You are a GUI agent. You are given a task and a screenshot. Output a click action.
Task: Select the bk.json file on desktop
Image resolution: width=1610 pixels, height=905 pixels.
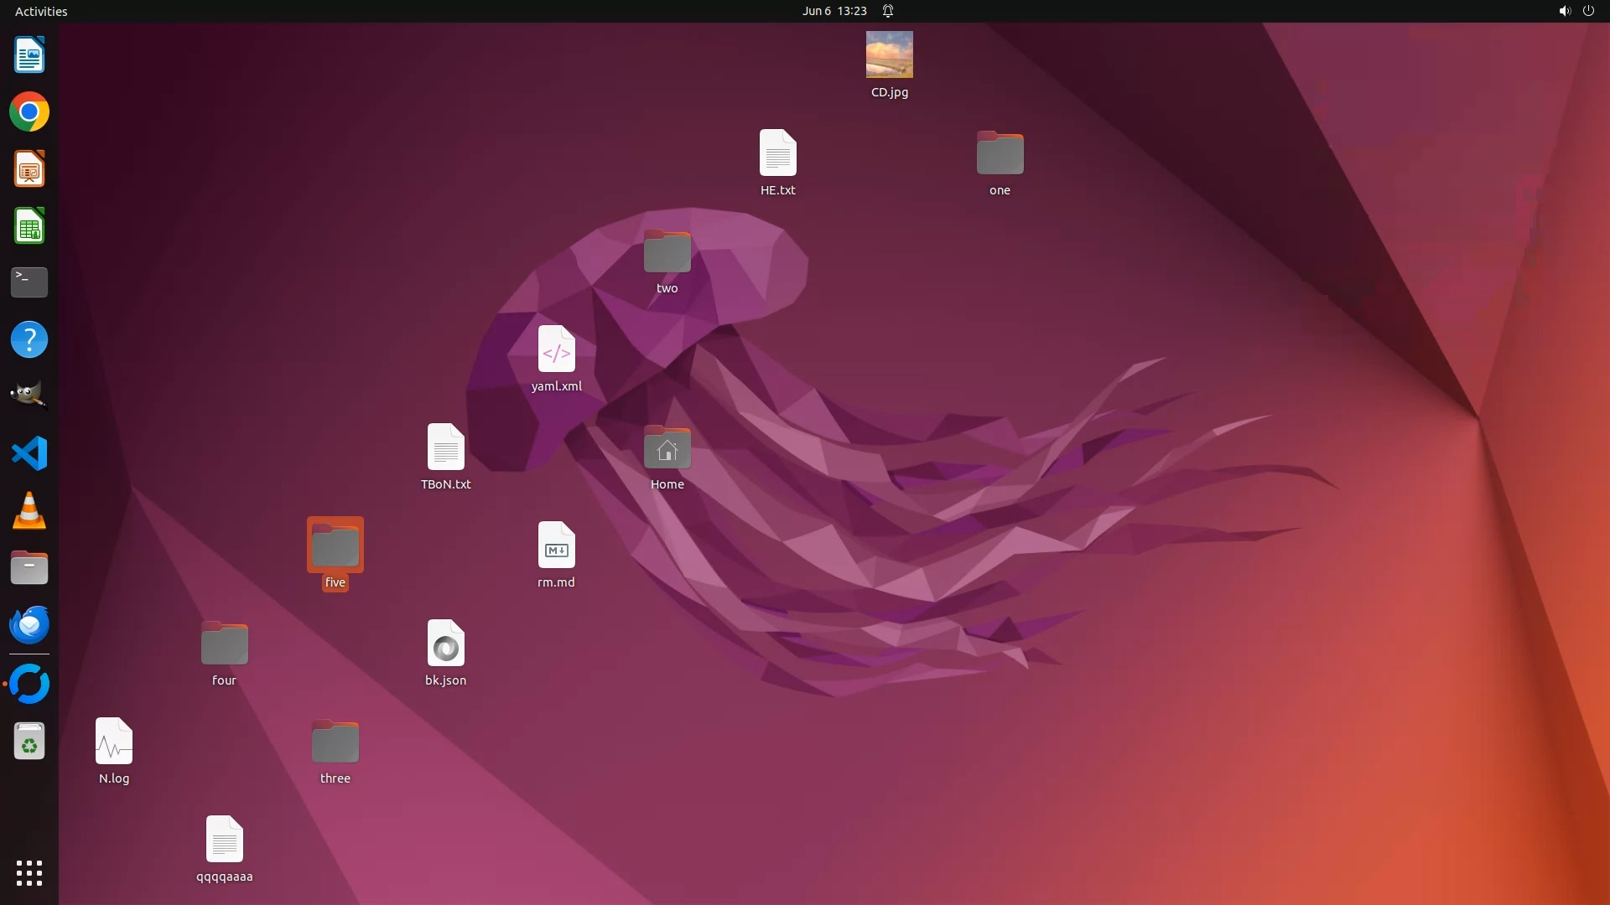pyautogui.click(x=445, y=644)
